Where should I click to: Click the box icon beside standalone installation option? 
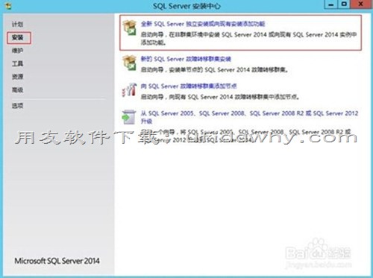(129, 28)
